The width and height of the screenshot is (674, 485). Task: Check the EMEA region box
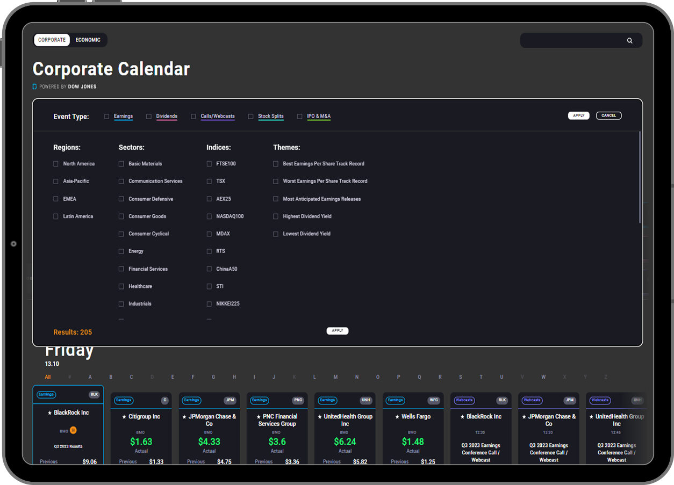[56, 199]
